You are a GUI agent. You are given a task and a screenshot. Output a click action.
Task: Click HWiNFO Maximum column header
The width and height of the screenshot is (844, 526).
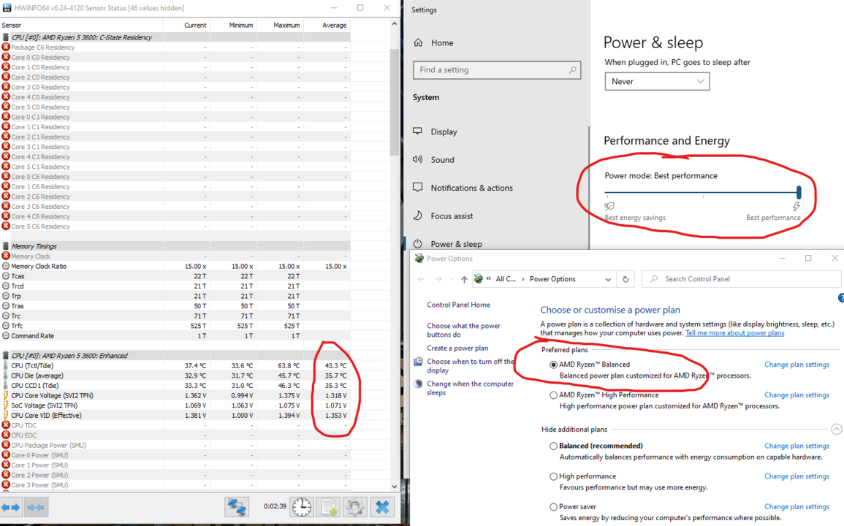pyautogui.click(x=281, y=26)
